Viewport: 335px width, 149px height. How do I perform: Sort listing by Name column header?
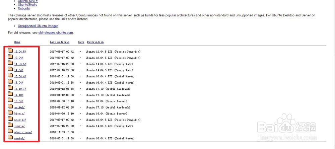click(x=17, y=42)
